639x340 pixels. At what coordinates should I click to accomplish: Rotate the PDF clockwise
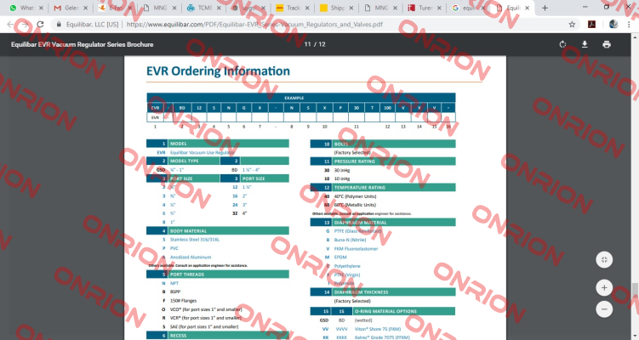tap(562, 44)
